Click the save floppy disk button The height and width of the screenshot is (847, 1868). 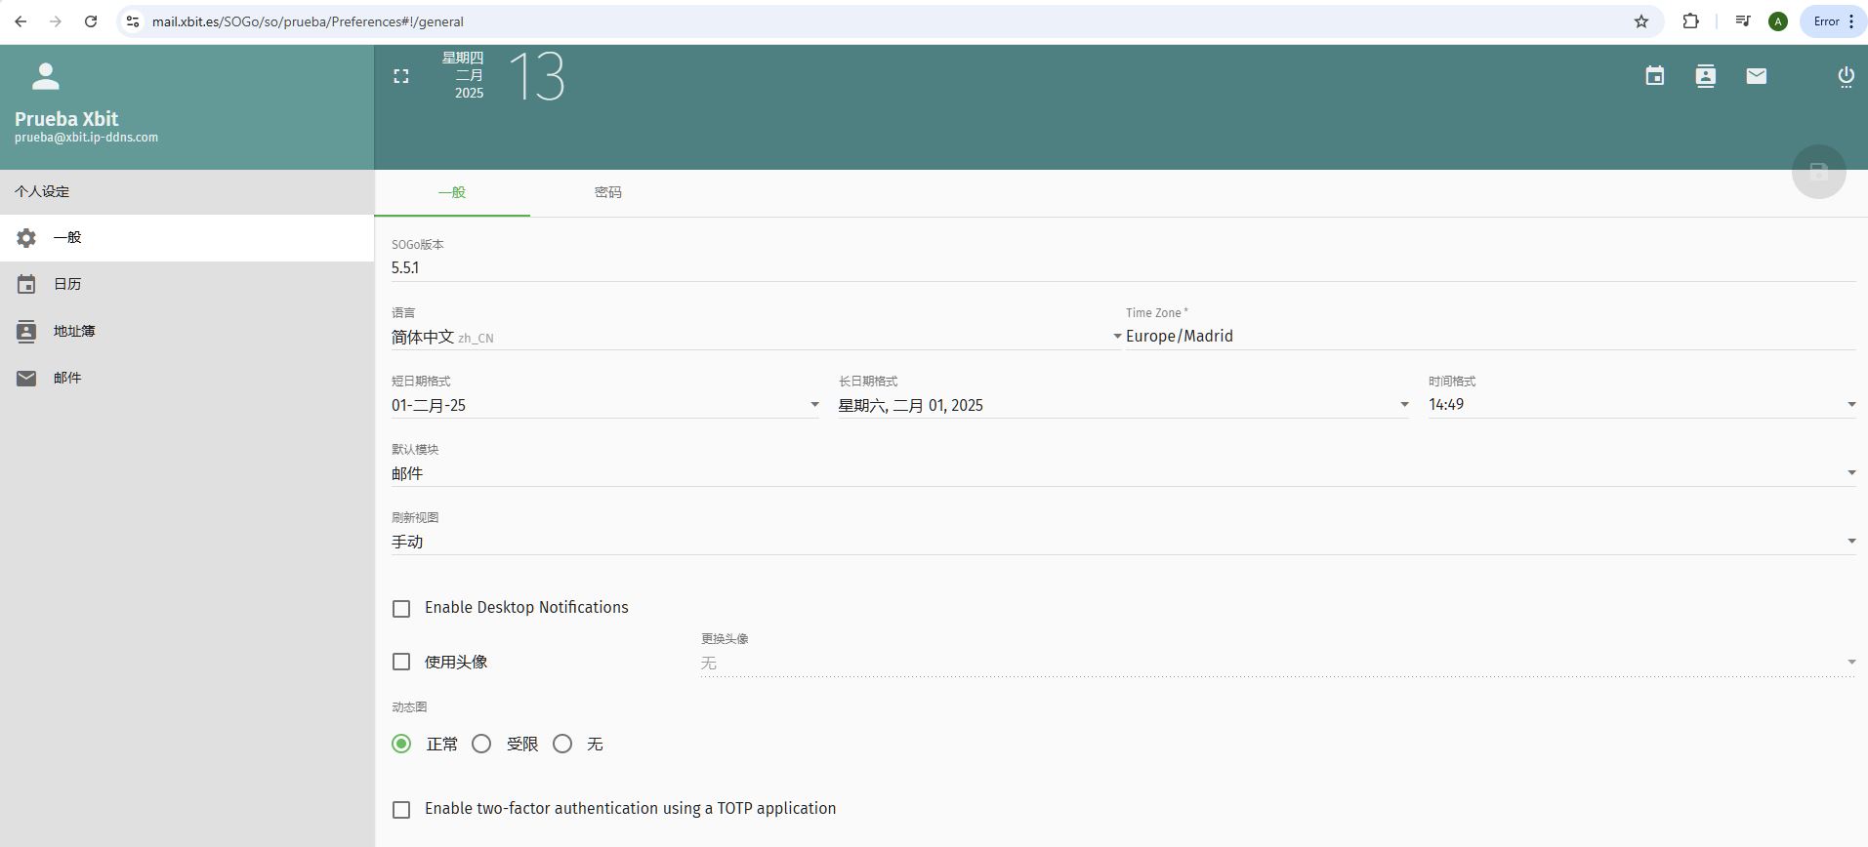tap(1818, 172)
